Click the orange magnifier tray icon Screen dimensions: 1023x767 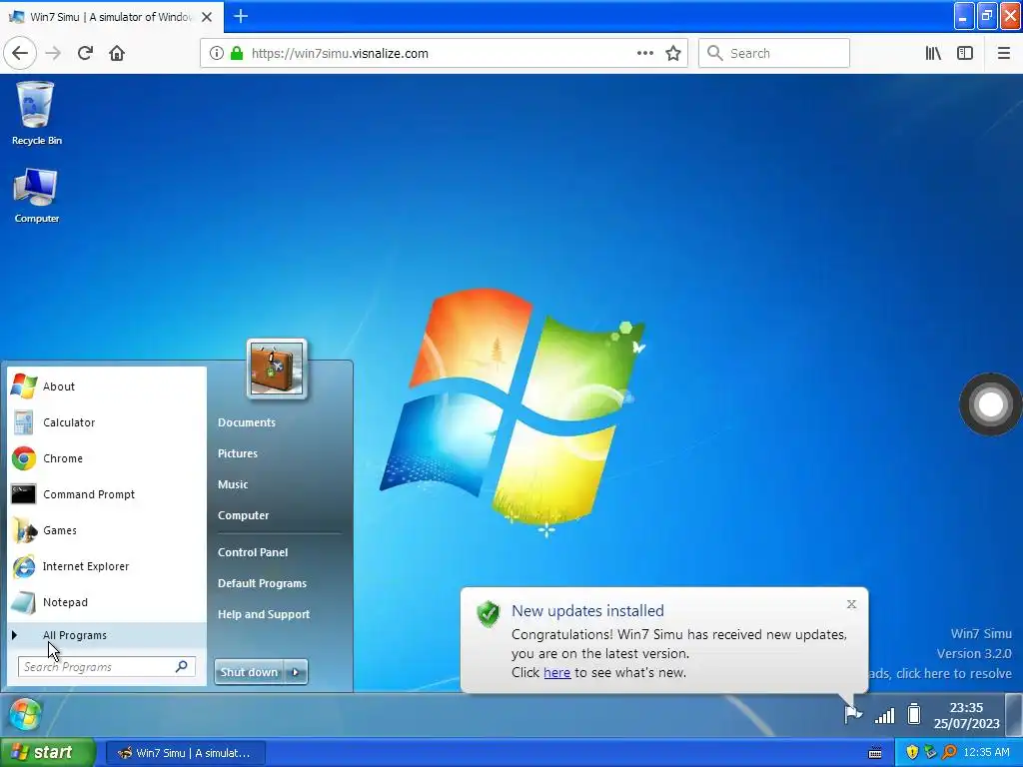[949, 753]
